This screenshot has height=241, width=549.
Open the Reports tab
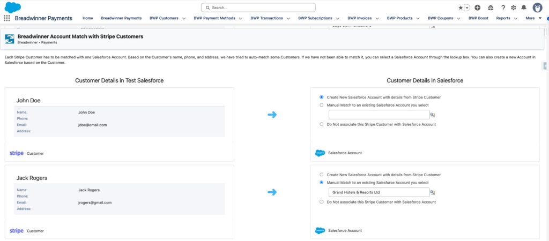point(503,18)
